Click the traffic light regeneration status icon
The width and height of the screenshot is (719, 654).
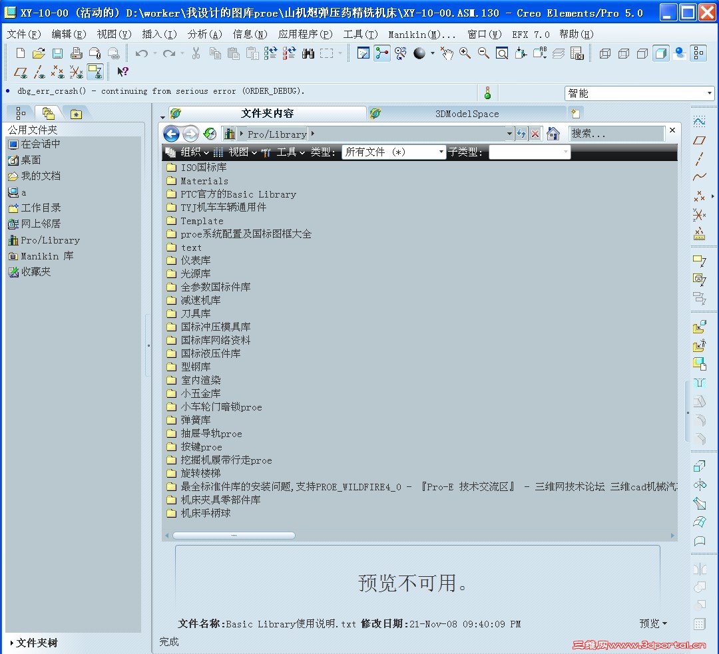[x=487, y=93]
